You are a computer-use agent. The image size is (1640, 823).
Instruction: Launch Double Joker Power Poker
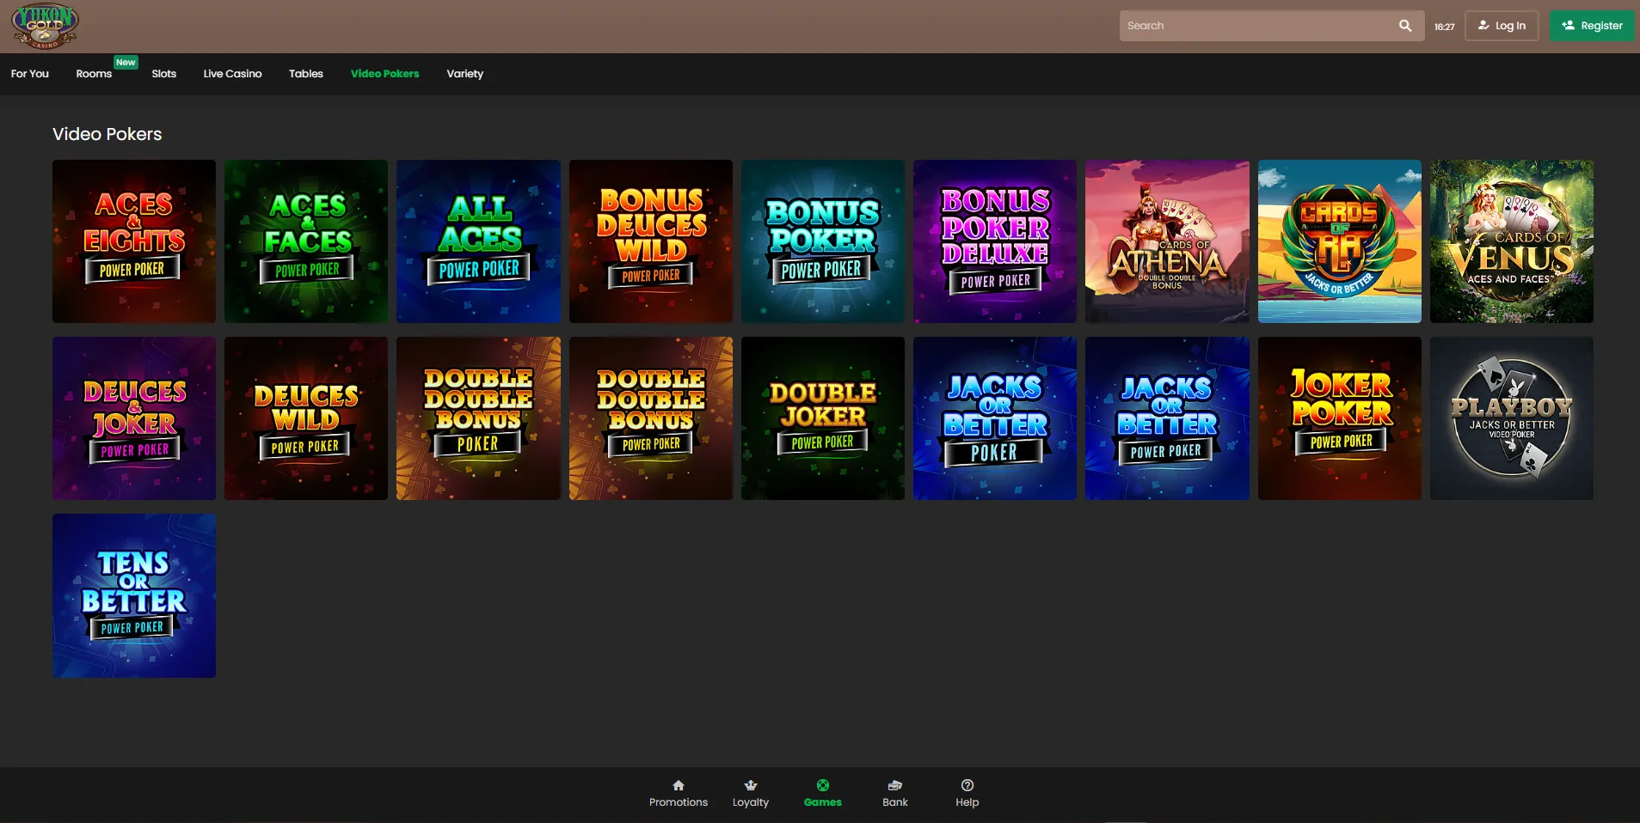coord(823,418)
